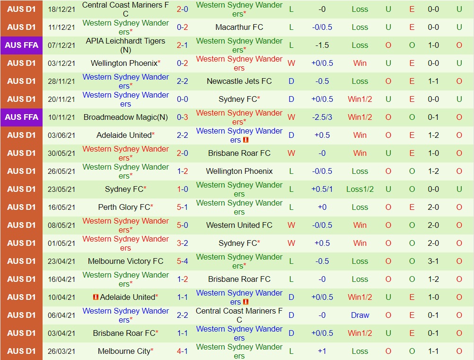This screenshot has width=474, height=360.
Task: Click the handicap value -1.5
Action: pos(322,45)
